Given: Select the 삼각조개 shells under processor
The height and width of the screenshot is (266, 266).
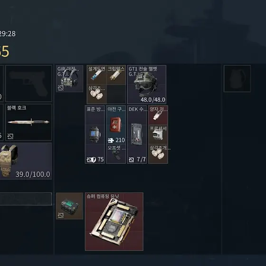Looking at the screenshot, I should [158, 154].
